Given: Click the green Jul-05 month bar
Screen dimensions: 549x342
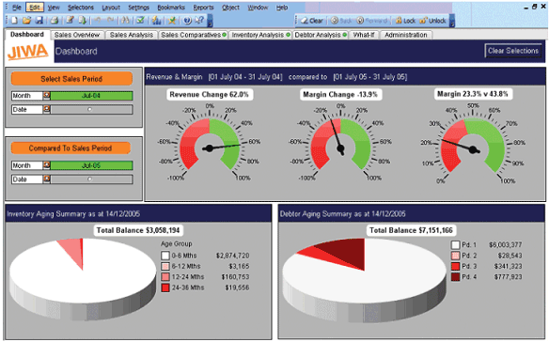Looking at the screenshot, I should [x=91, y=165].
